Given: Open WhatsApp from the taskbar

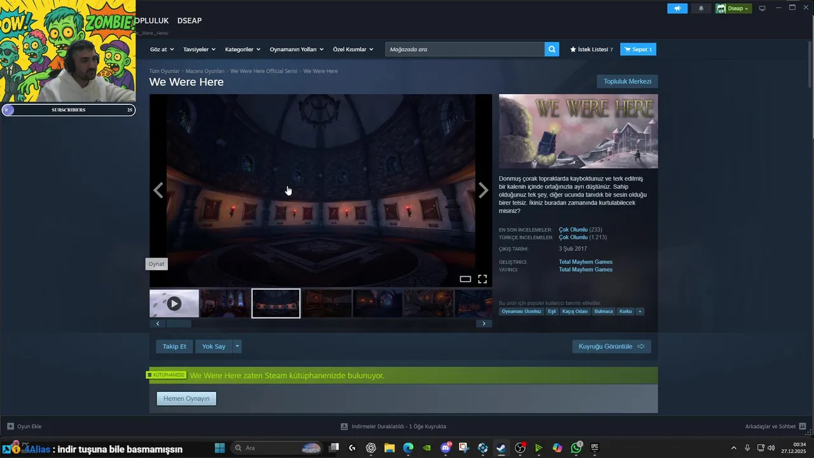Looking at the screenshot, I should (576, 448).
